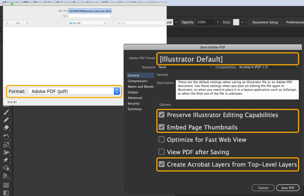
Task: Enable View PDF after Saving
Action: (x=161, y=152)
